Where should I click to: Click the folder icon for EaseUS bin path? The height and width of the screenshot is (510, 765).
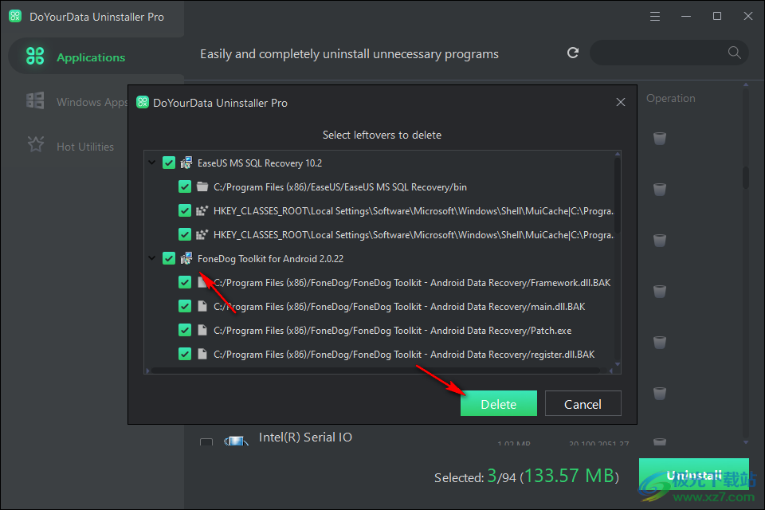click(x=202, y=186)
